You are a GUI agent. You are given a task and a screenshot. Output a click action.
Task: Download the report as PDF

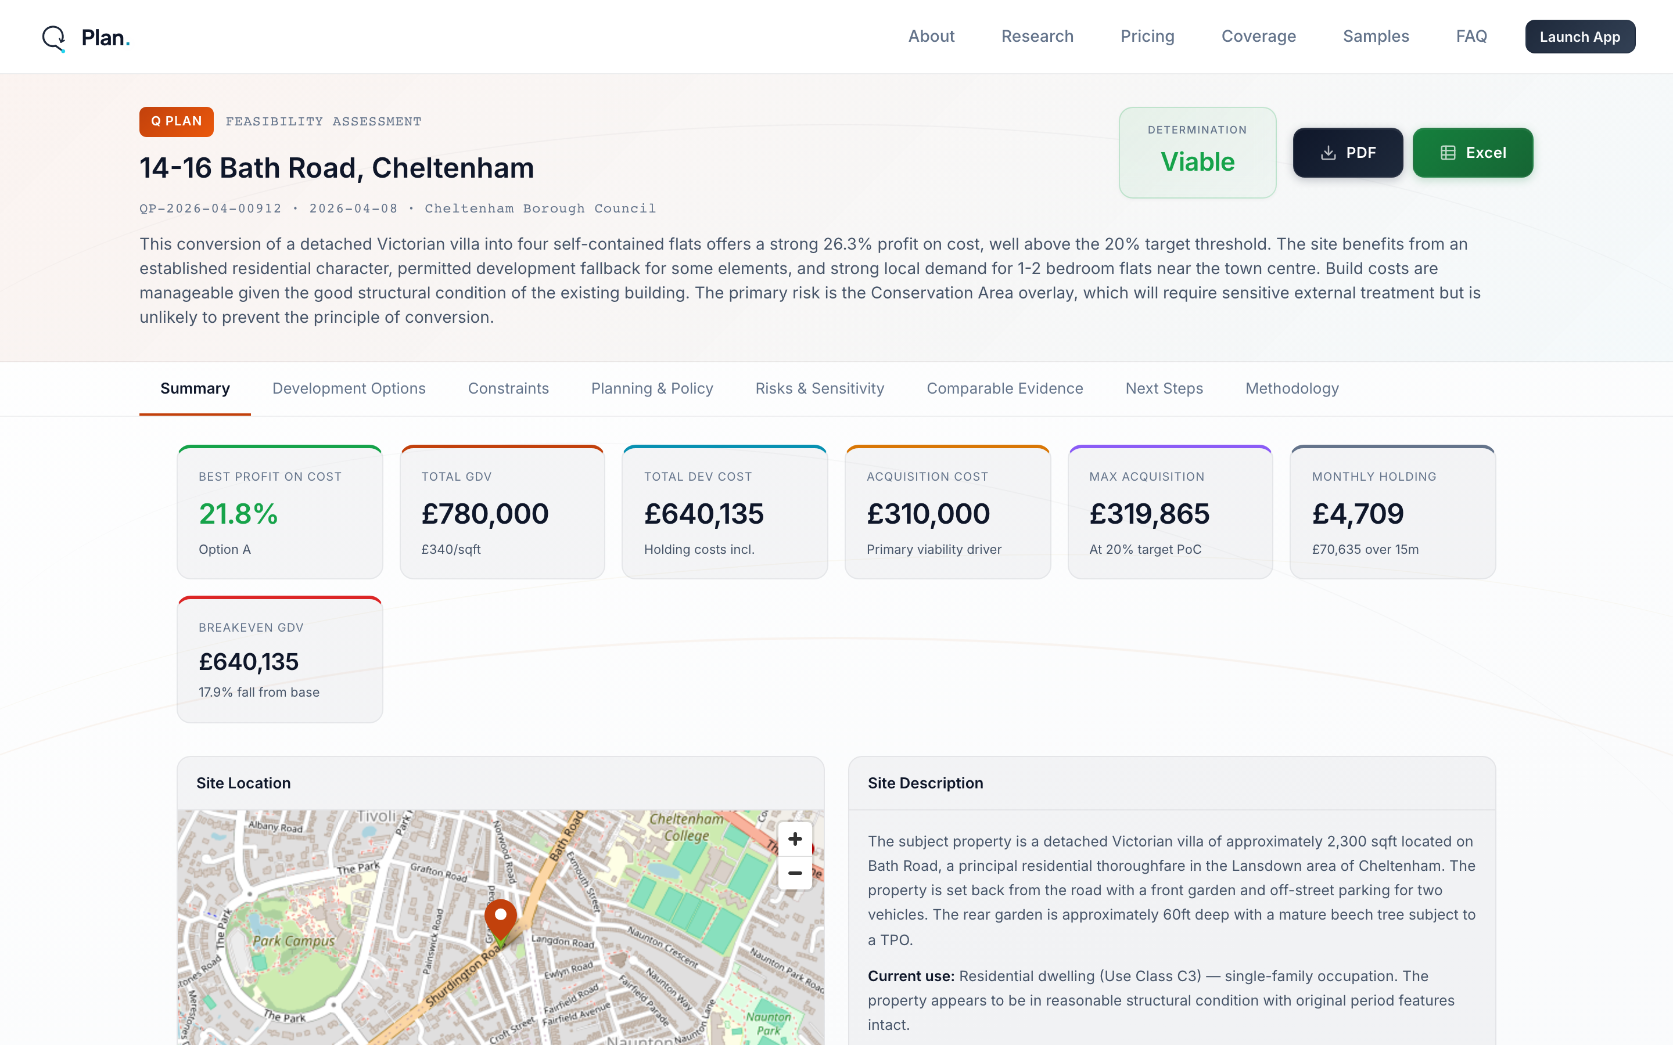(1347, 153)
